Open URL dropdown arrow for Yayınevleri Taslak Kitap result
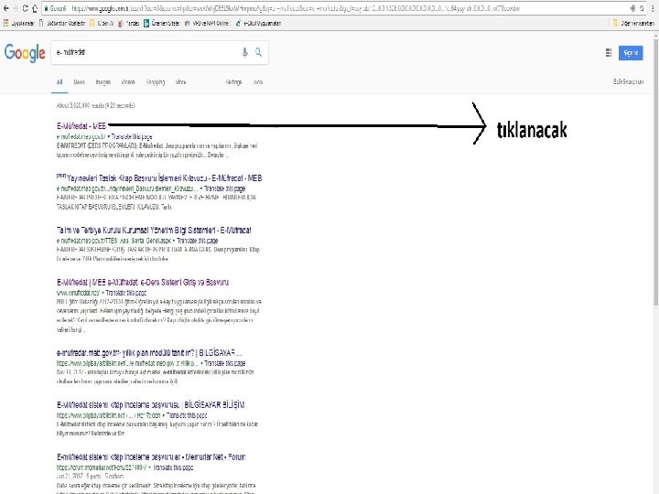The image size is (659, 494). coord(200,189)
